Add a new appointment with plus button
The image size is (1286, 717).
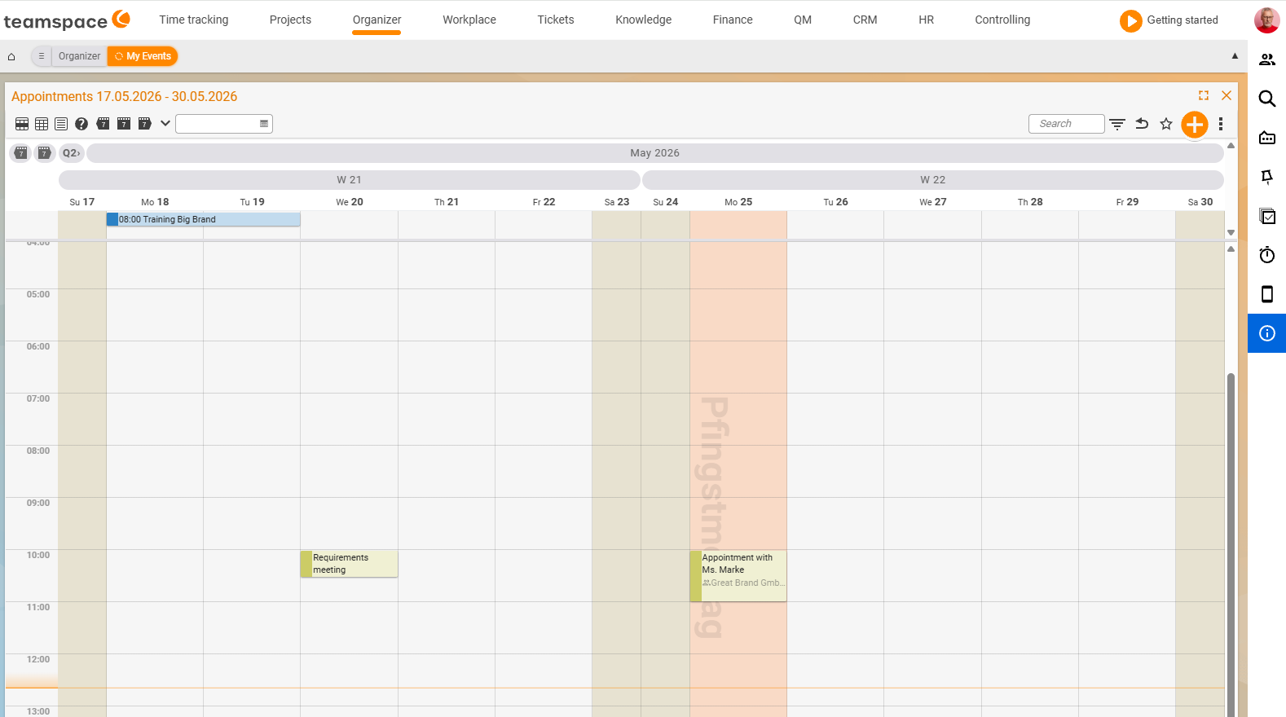pyautogui.click(x=1195, y=125)
